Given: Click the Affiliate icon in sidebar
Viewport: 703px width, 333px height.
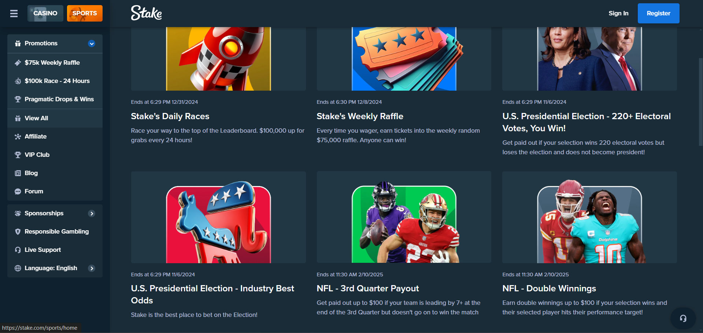Looking at the screenshot, I should [x=18, y=137].
